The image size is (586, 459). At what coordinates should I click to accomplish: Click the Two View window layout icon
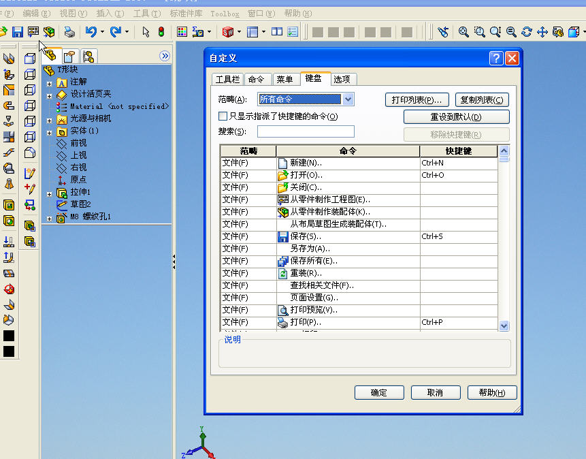coord(277,32)
